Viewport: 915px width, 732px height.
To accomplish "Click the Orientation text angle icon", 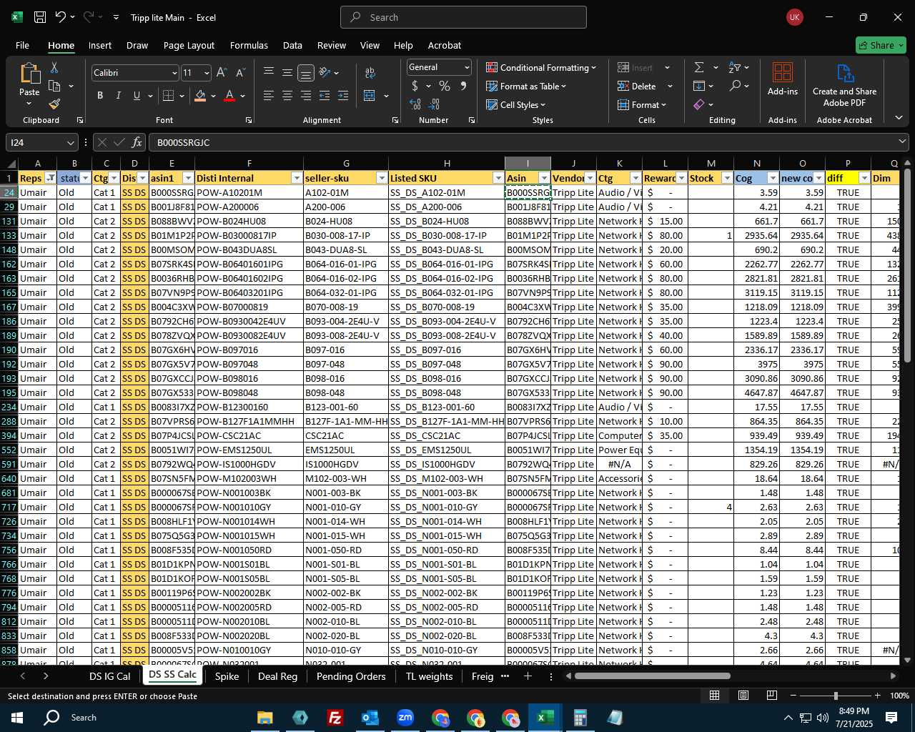I will [325, 73].
